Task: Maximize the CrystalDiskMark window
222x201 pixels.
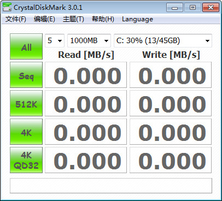Action: pos(192,8)
